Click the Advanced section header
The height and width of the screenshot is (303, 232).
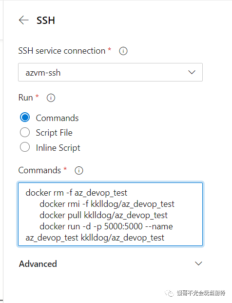110,264
